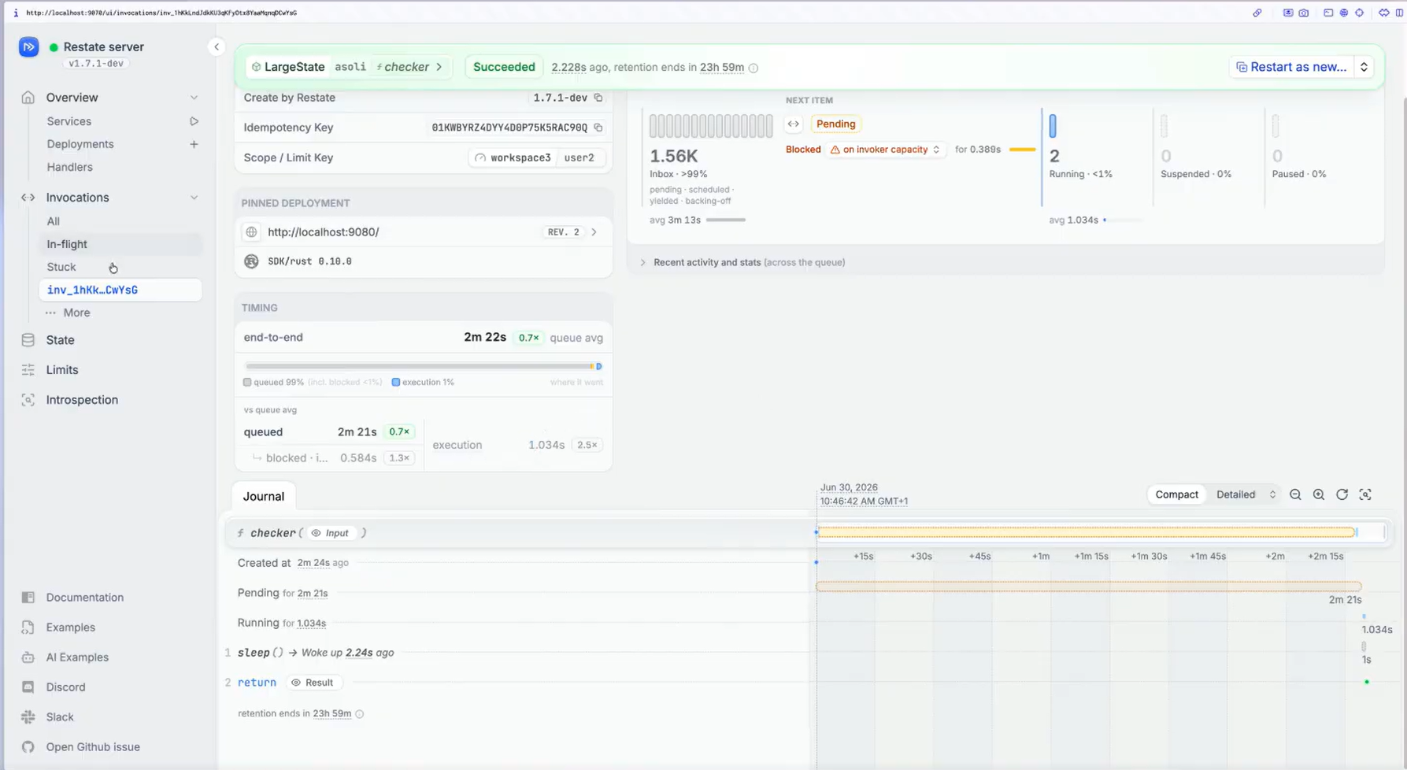1407x770 pixels.
Task: Switch journal view to Detailed
Action: tap(1236, 494)
